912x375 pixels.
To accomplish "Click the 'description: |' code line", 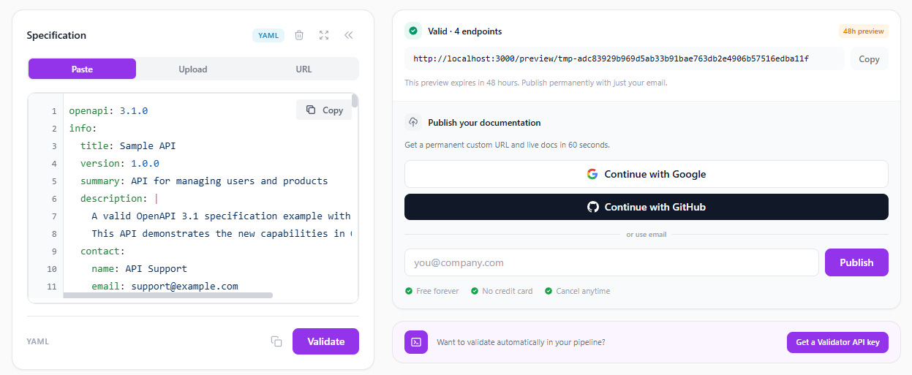I will 119,199.
